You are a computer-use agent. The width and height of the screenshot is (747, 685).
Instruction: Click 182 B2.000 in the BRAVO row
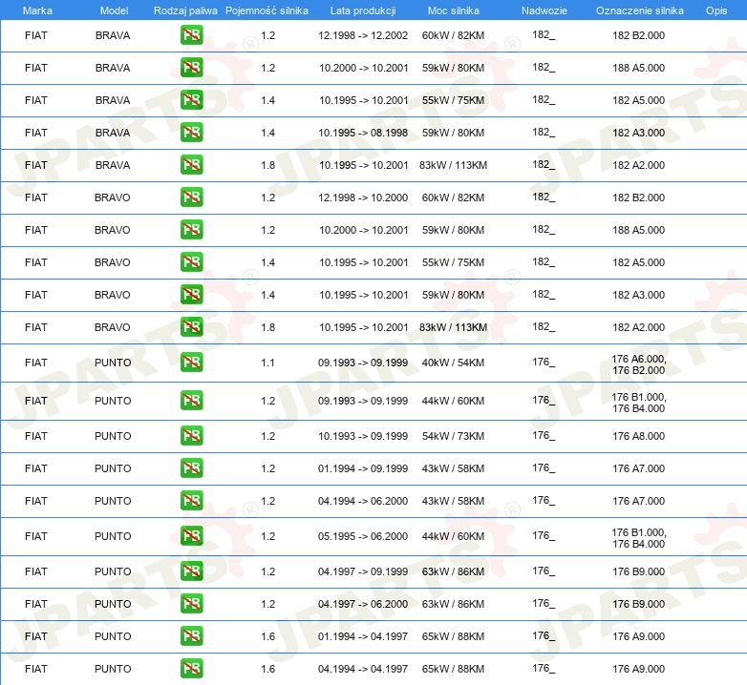point(638,197)
